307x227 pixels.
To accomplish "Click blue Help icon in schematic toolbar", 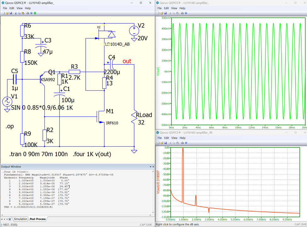I will point(31,13).
